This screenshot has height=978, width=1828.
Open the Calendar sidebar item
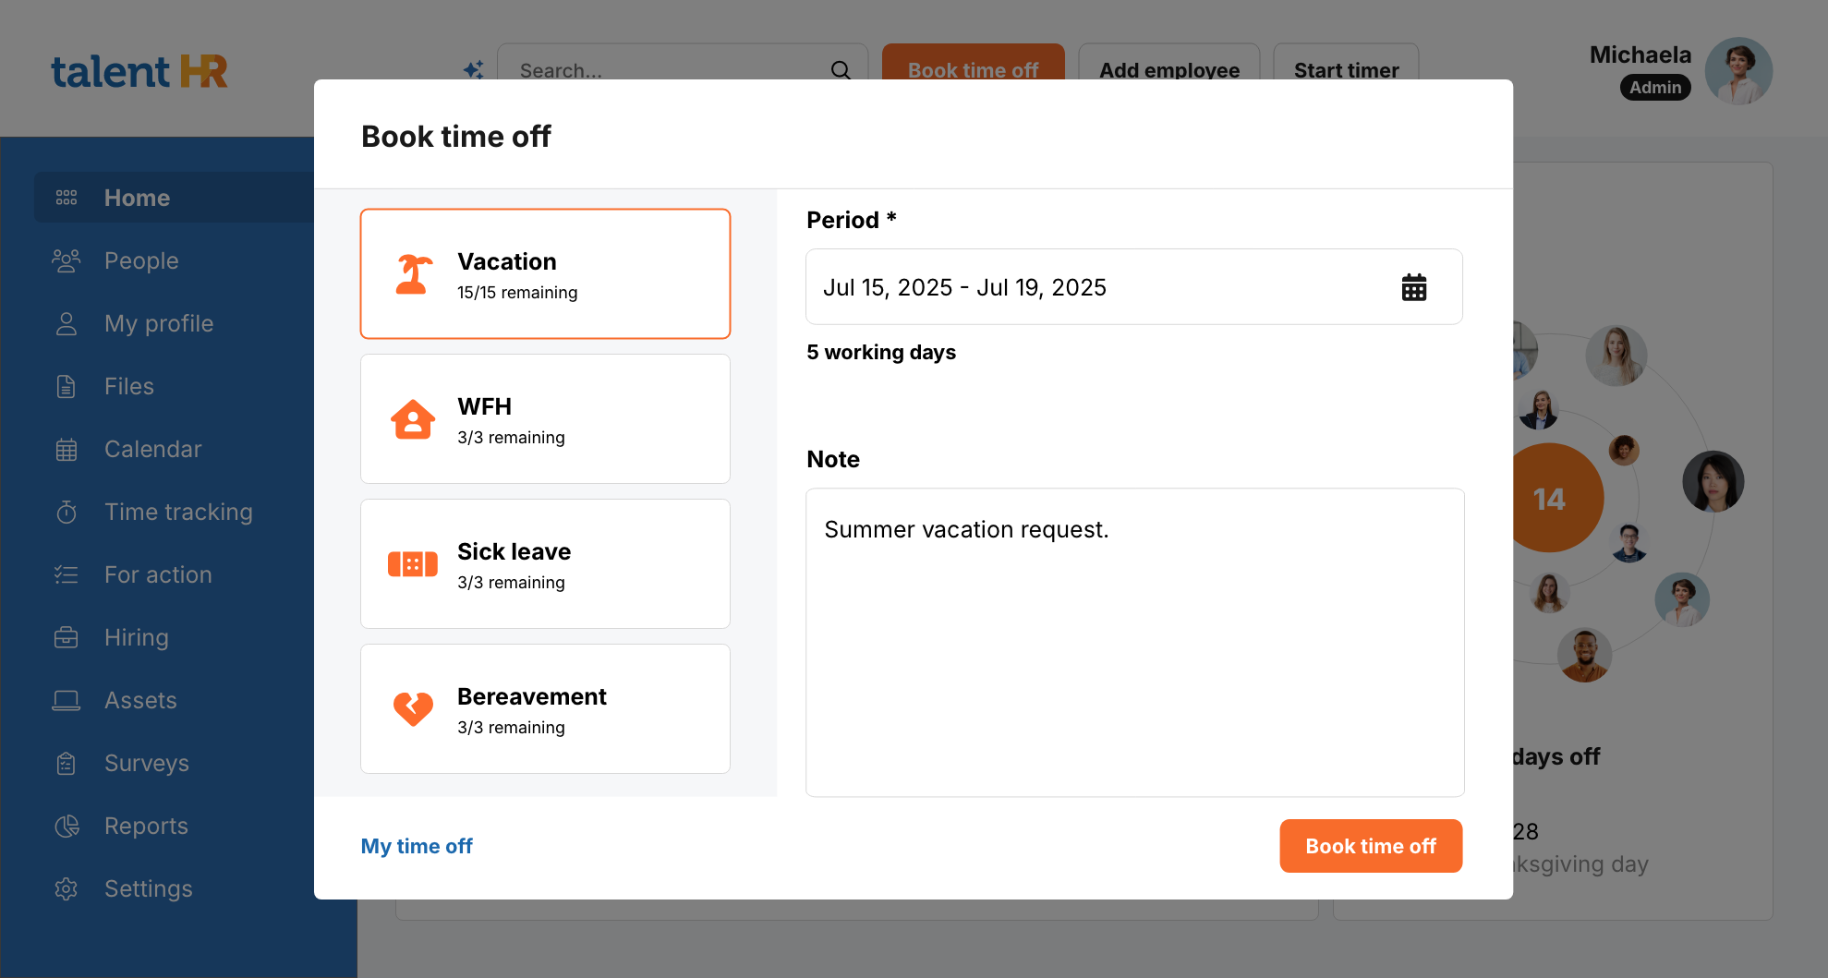coord(152,449)
